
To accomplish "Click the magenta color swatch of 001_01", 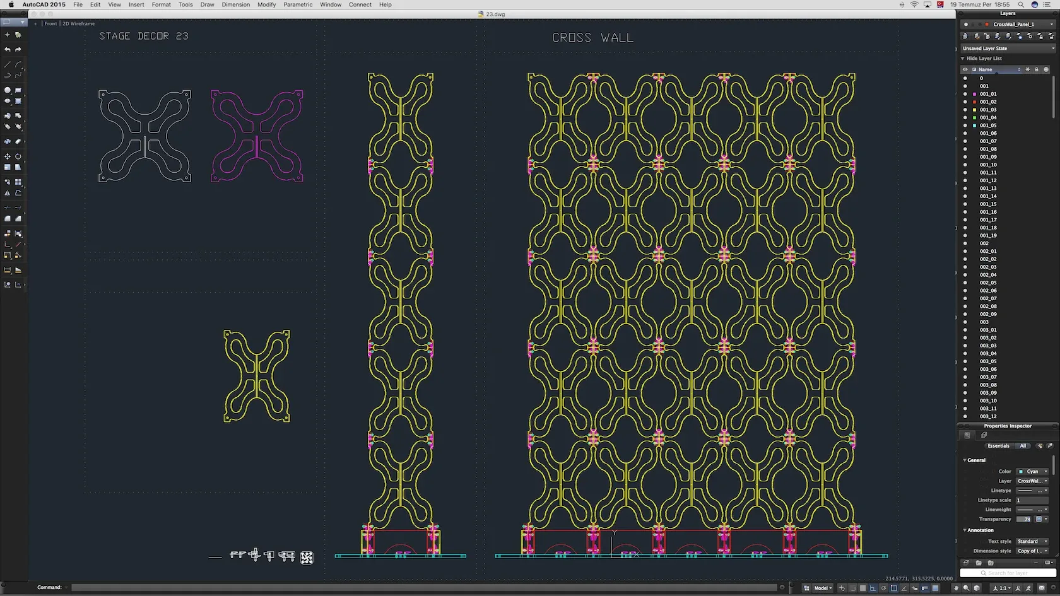I will coord(974,94).
